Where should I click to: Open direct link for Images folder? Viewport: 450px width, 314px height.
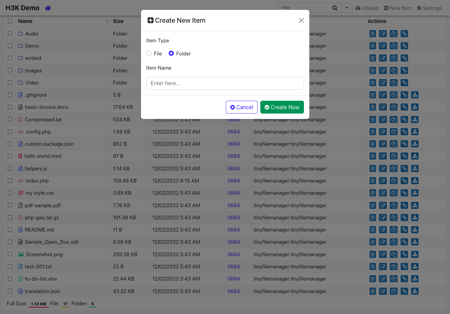(x=404, y=71)
